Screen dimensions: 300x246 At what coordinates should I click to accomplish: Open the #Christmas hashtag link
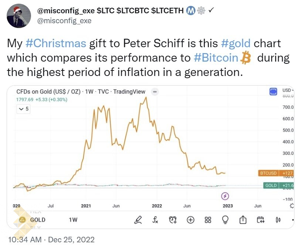pos(56,43)
